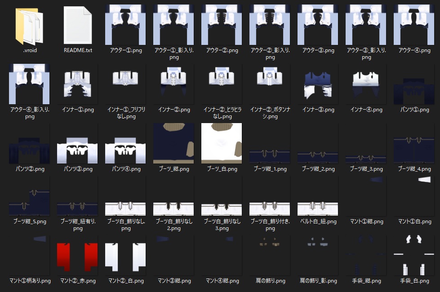Click the 肩の飾り.png file name
The image size is (440, 292).
tap(270, 280)
